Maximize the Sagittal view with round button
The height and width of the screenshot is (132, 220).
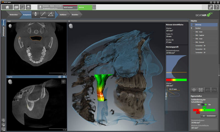coord(64,77)
